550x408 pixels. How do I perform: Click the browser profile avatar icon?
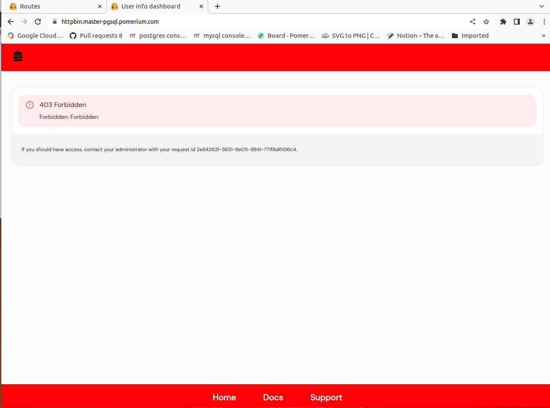coord(530,21)
